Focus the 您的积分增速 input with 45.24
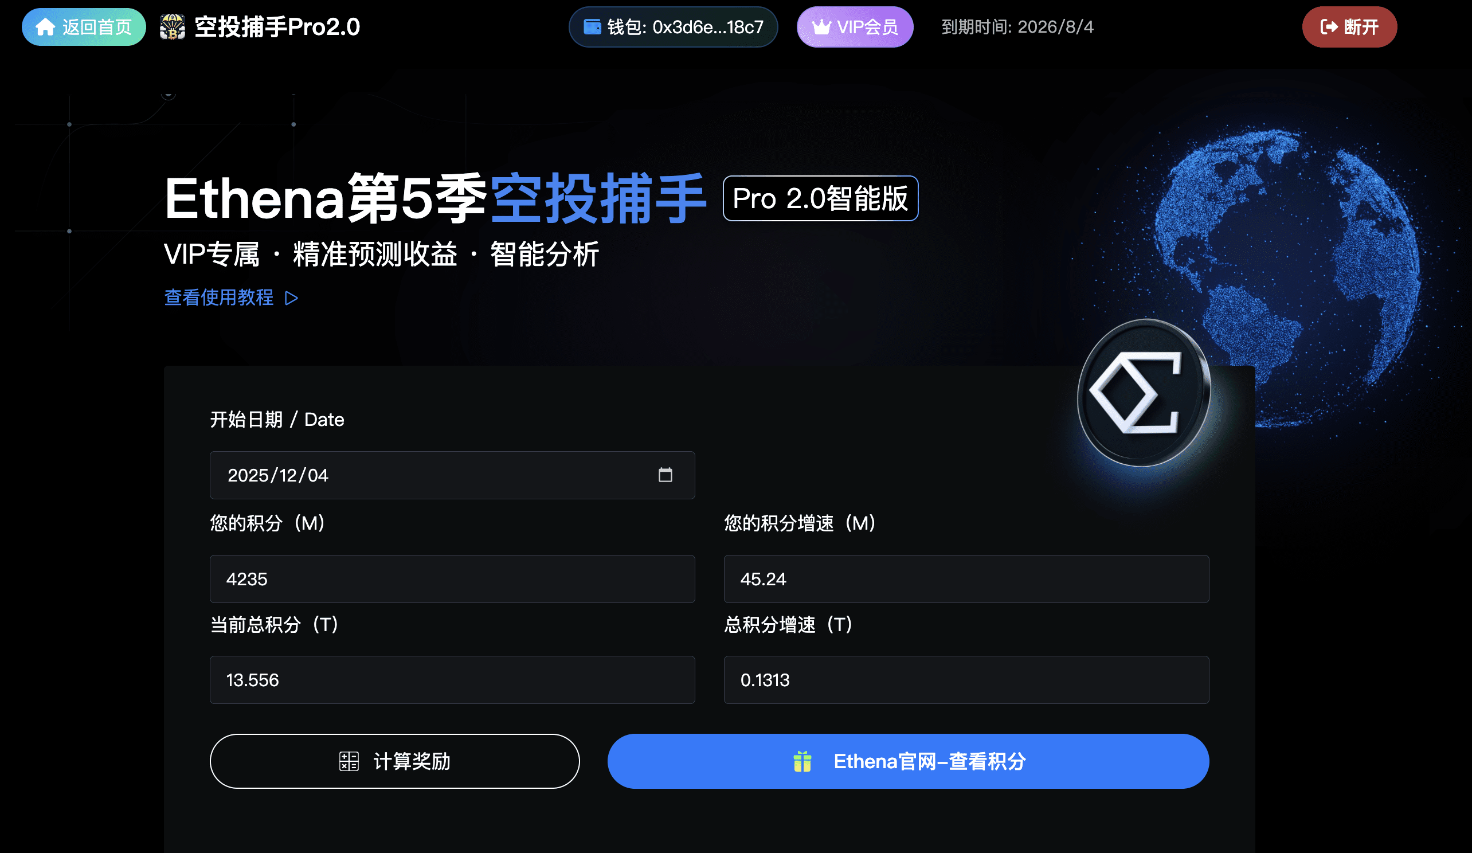1472x853 pixels. click(966, 579)
